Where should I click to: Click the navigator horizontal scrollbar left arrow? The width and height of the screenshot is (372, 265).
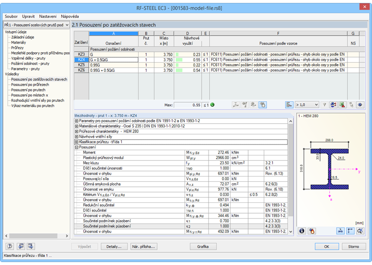(6, 236)
